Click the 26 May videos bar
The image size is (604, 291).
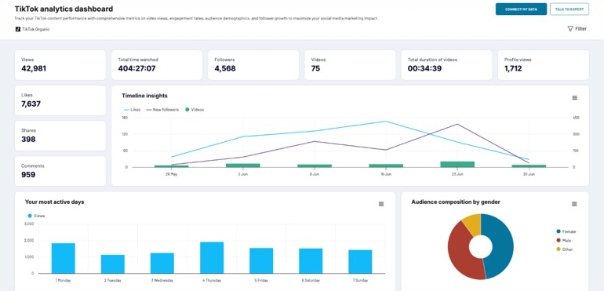[172, 166]
